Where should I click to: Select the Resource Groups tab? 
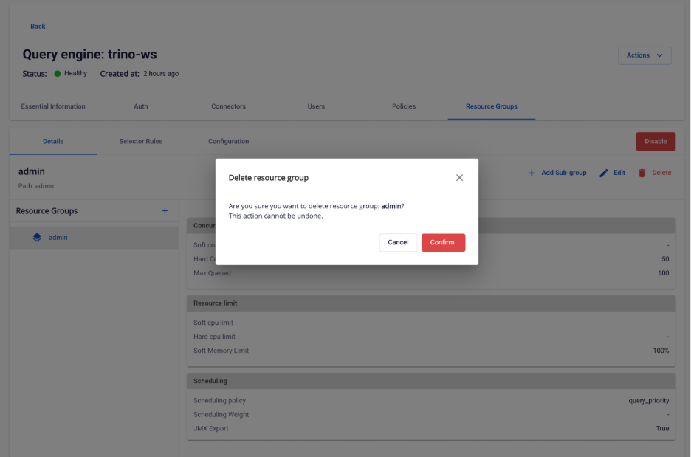coord(492,106)
